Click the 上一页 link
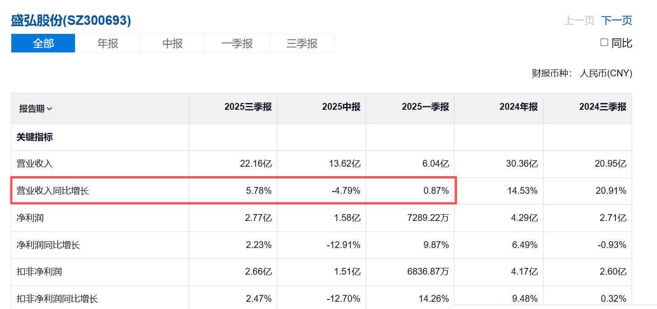657x309 pixels. point(579,20)
